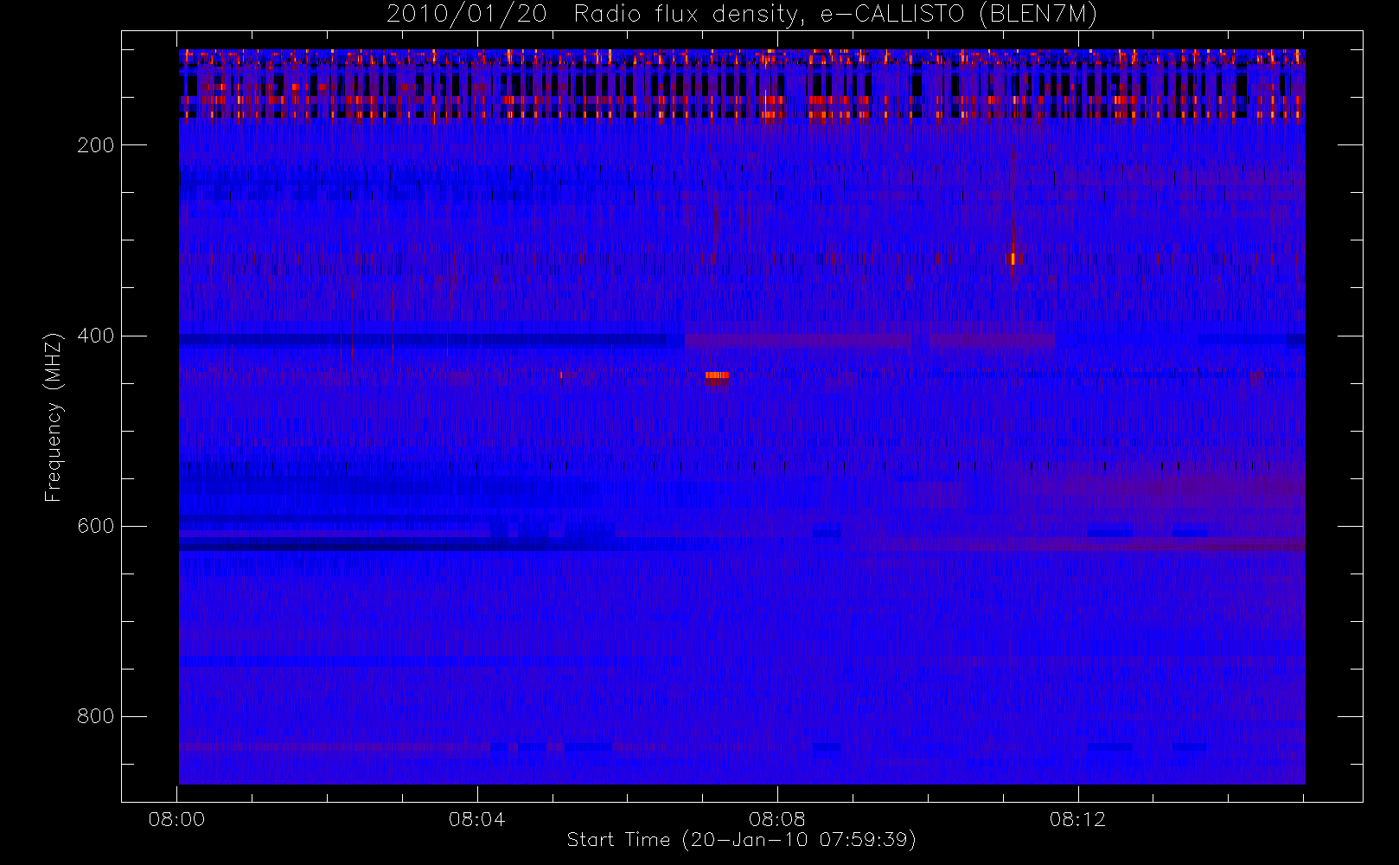This screenshot has width=1399, height=865.
Task: Click the '400' frequency tick label
Action: [96, 336]
